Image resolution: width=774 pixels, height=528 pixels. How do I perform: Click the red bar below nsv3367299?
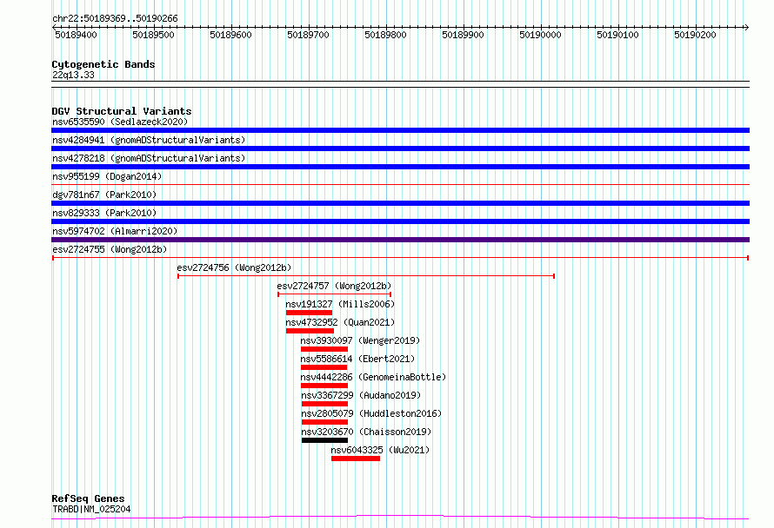(324, 404)
